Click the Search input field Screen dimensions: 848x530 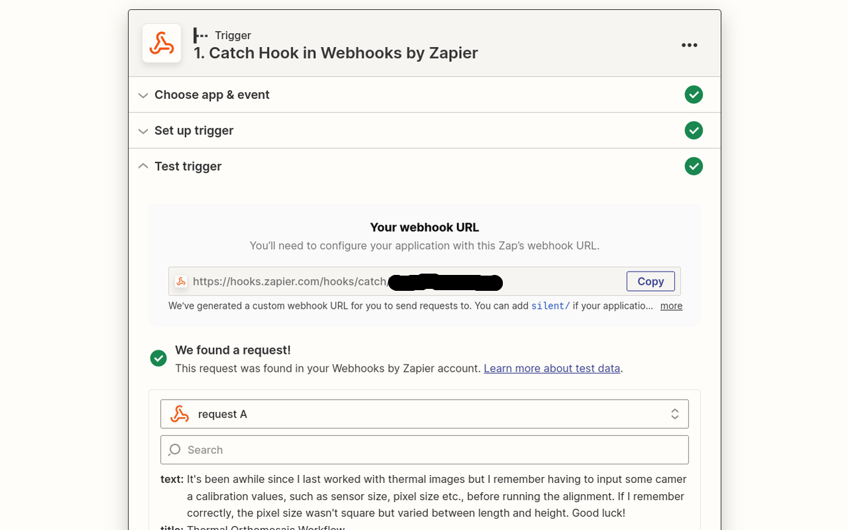pyautogui.click(x=431, y=450)
